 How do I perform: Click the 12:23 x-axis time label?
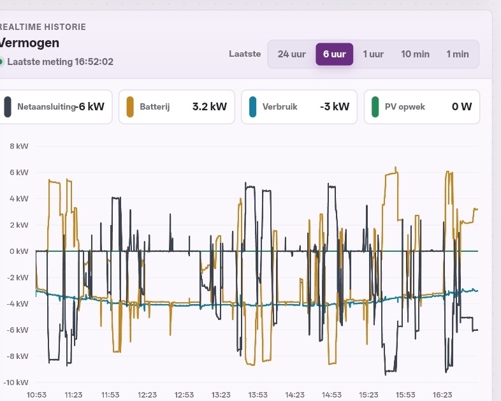147,395
